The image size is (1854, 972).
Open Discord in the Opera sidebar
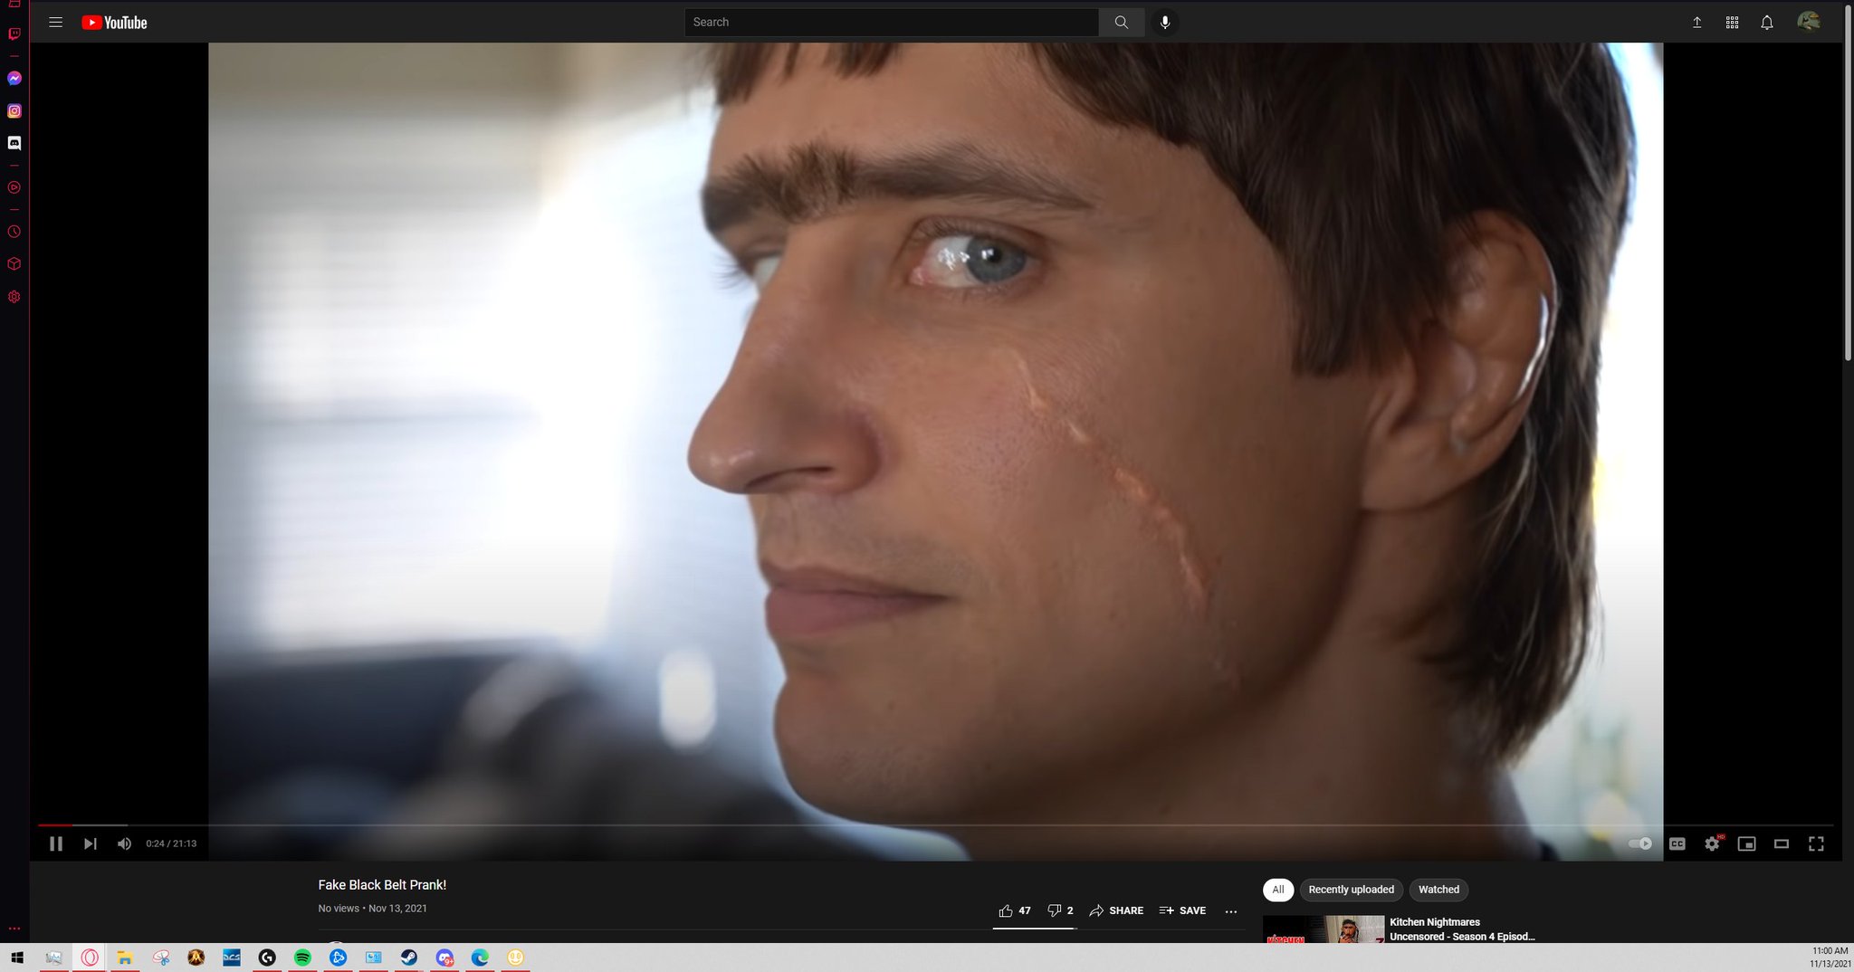tap(14, 143)
